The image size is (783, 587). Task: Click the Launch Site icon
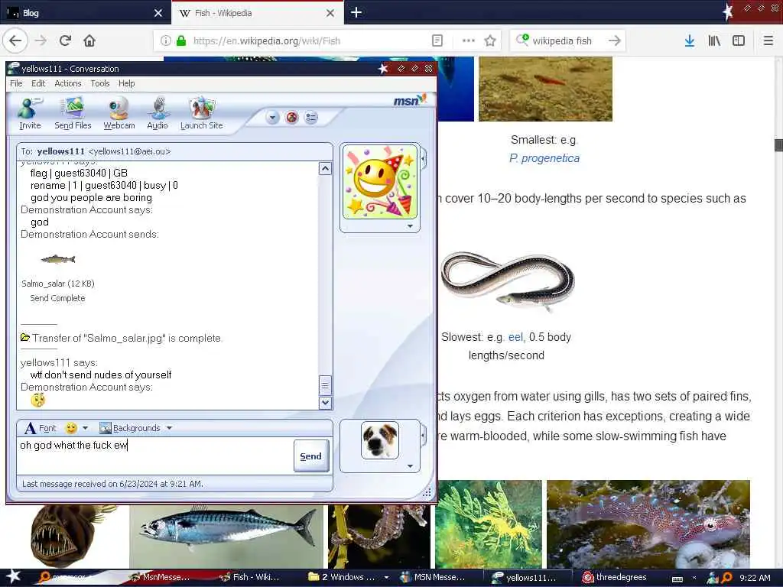click(201, 113)
